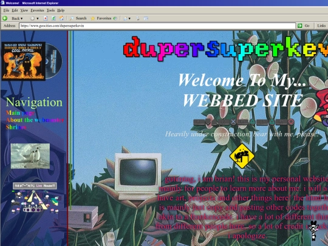Open the Favorites menu in menu bar

(x=37, y=10)
